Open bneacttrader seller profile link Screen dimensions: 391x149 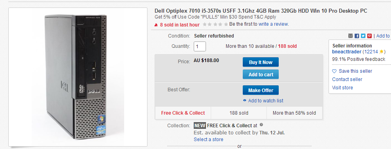[347, 52]
